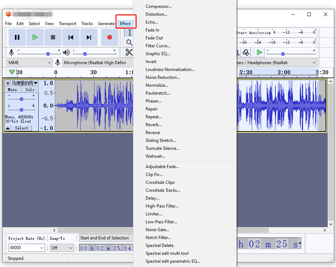Select the Zoom magnifier tool
The height and width of the screenshot is (267, 336).
[129, 42]
